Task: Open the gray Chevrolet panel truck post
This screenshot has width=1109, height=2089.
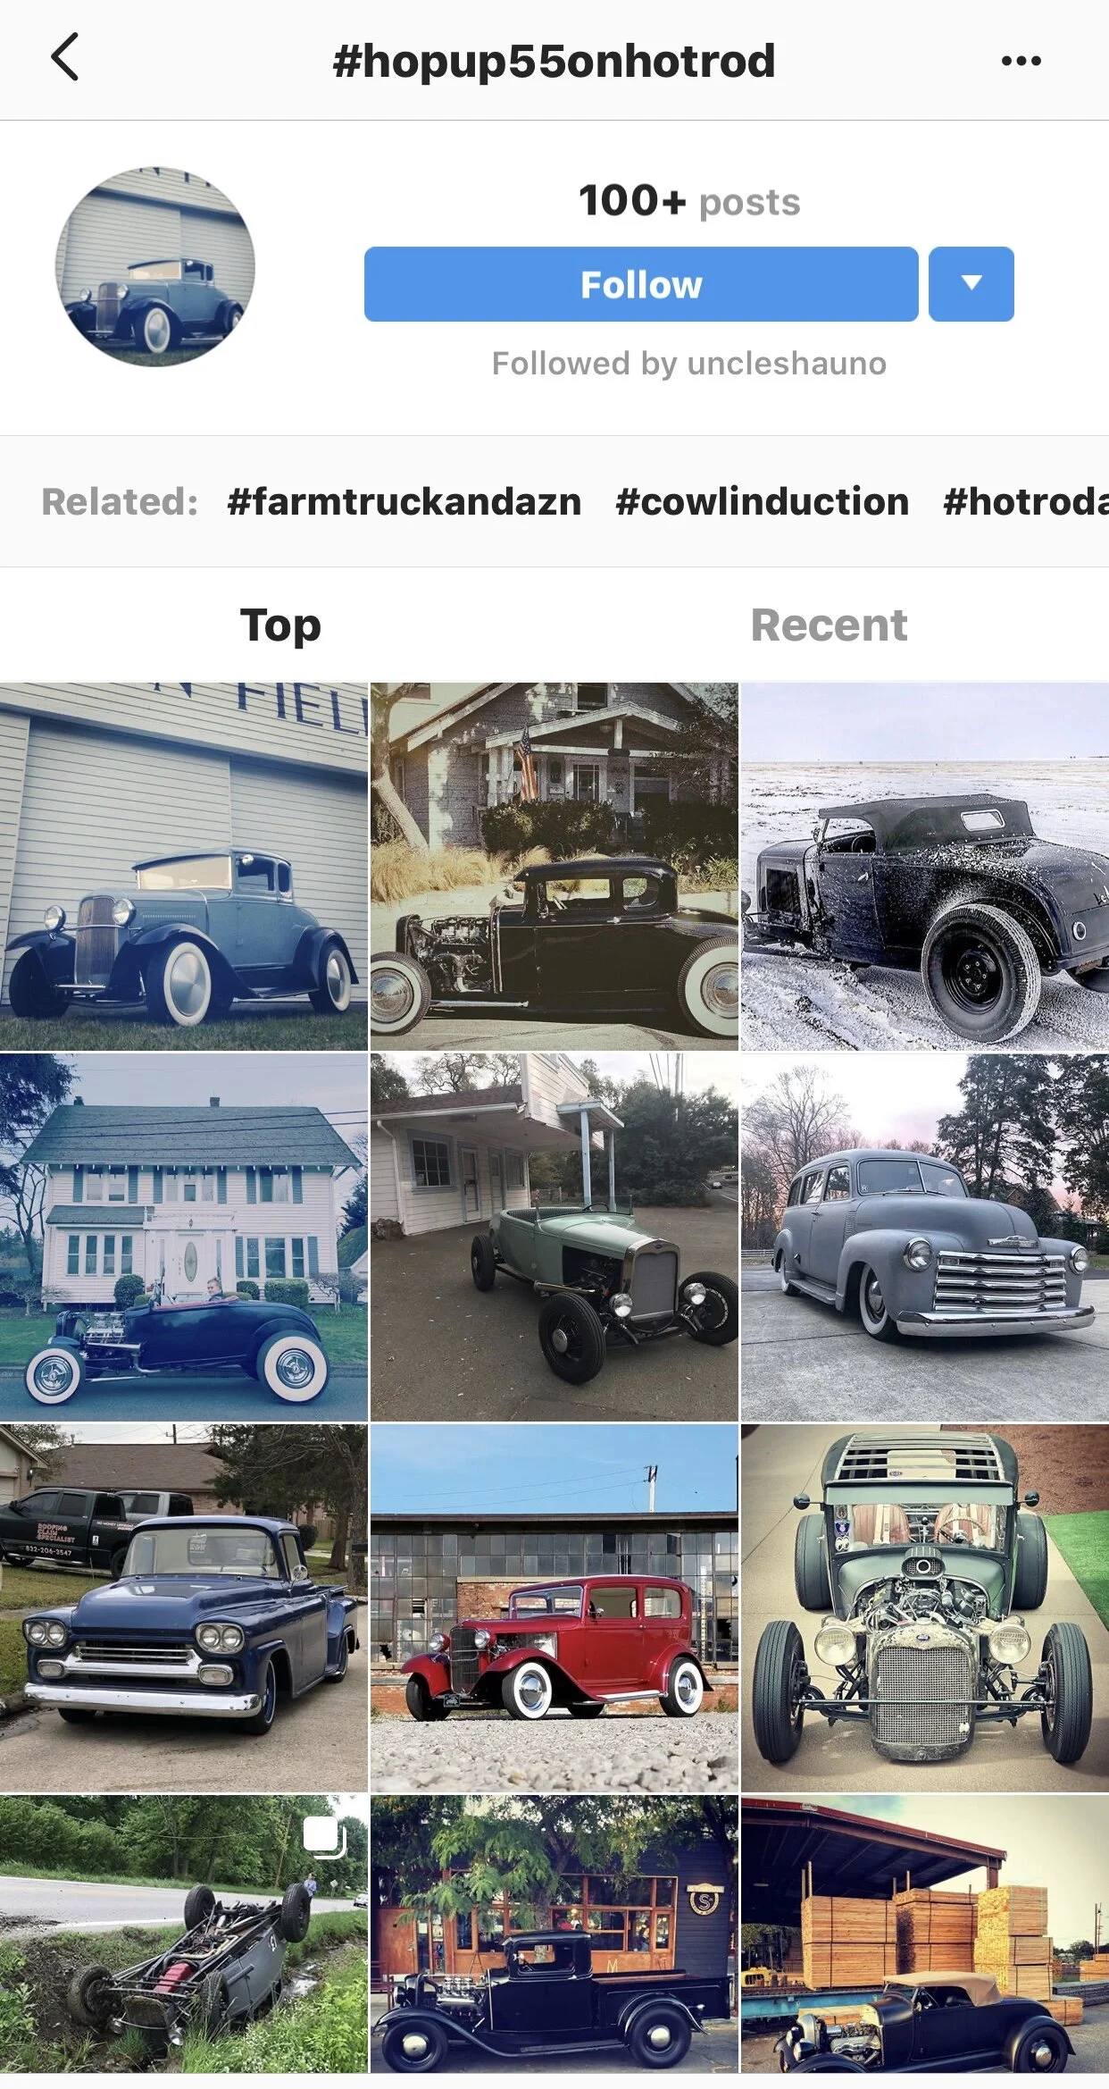Action: [925, 1237]
